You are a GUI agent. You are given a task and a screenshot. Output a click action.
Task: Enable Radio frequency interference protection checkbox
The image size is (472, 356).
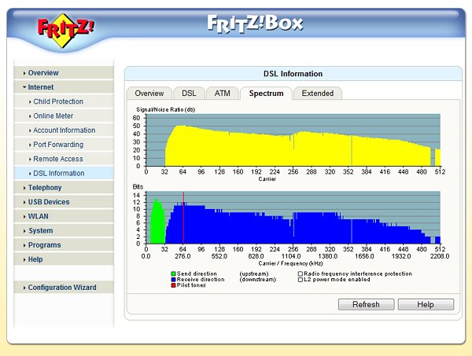point(300,274)
